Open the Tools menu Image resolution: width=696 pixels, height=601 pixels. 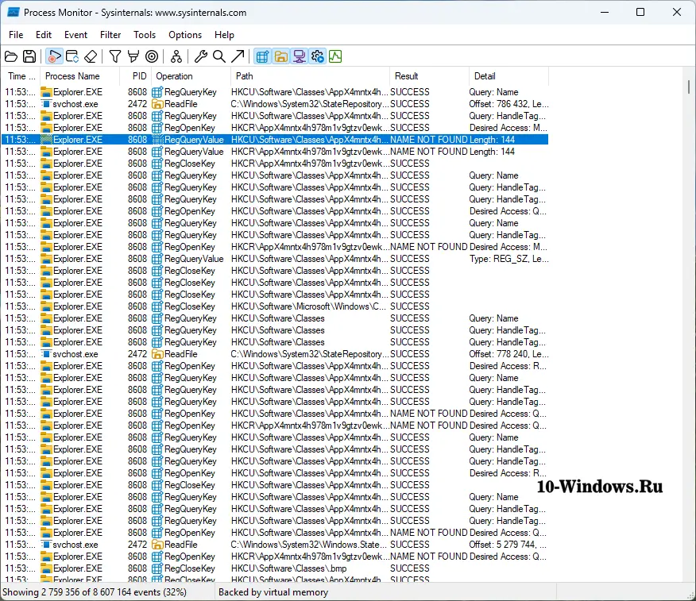tap(145, 35)
